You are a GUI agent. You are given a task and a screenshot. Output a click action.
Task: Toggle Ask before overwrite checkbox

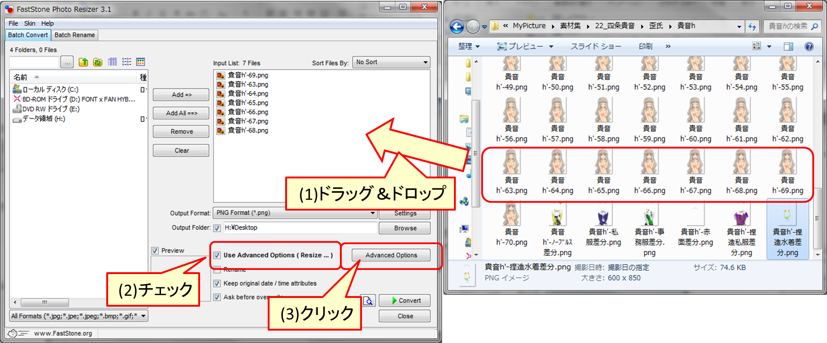coord(217,297)
